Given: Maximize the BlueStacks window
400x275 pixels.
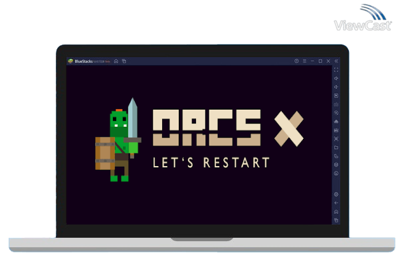Looking at the screenshot, I should tap(320, 61).
